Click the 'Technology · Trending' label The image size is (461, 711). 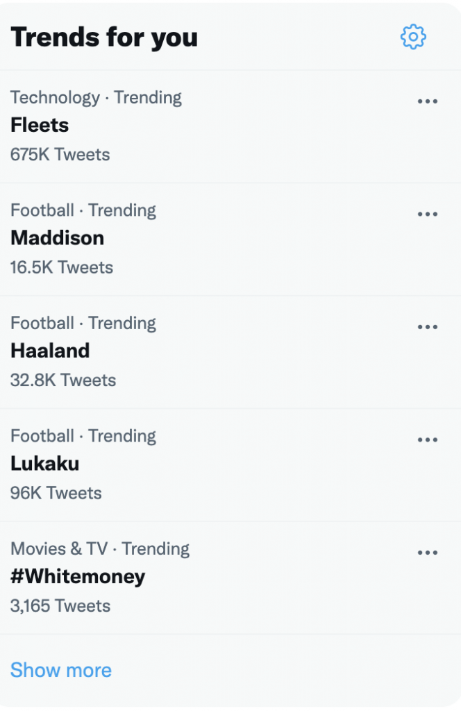click(x=96, y=98)
